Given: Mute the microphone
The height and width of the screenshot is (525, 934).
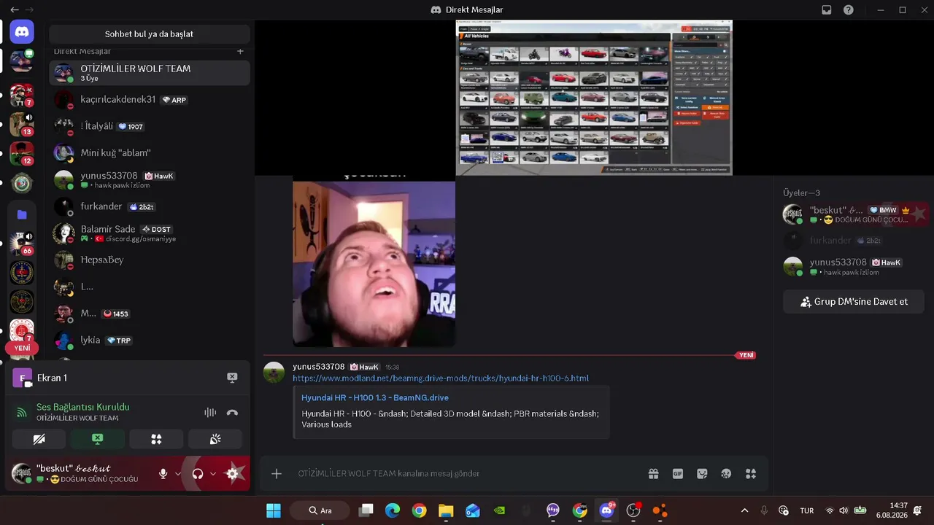Looking at the screenshot, I should (x=163, y=474).
